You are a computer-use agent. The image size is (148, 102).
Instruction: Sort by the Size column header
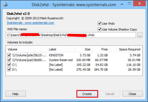point(83,49)
